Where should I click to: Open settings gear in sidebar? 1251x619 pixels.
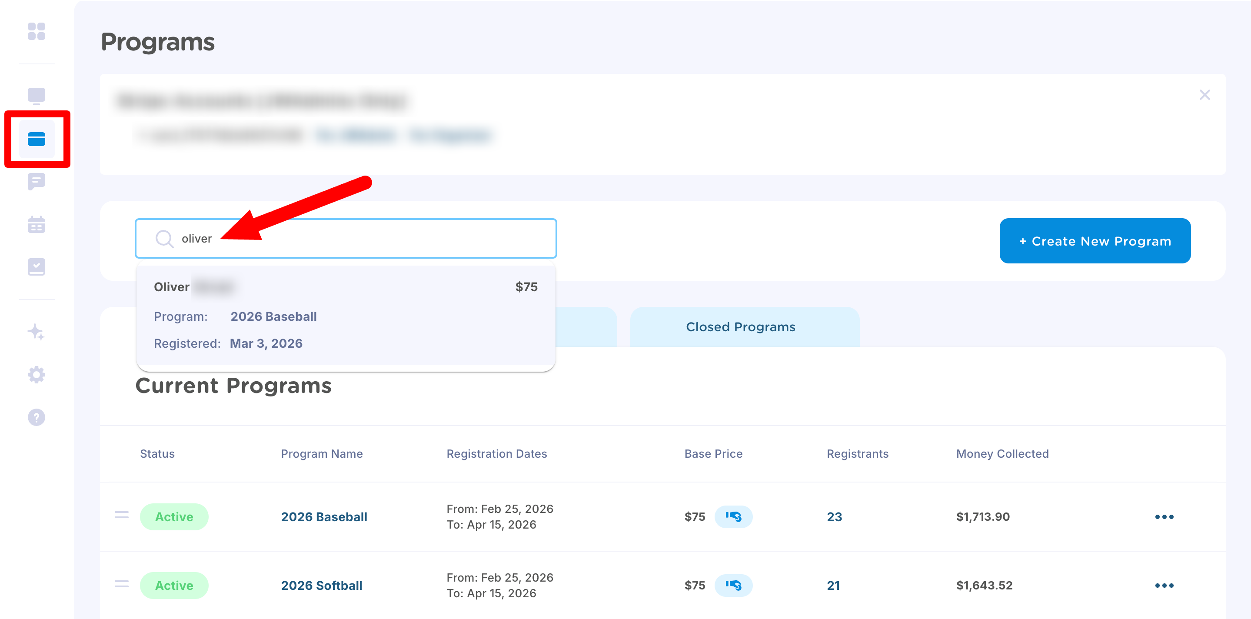[37, 375]
